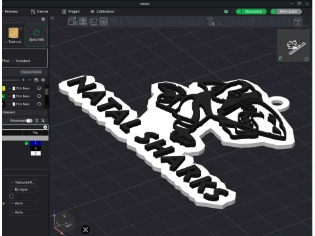Click the plate preview thumbnail
The image size is (315, 236).
pos(293,46)
